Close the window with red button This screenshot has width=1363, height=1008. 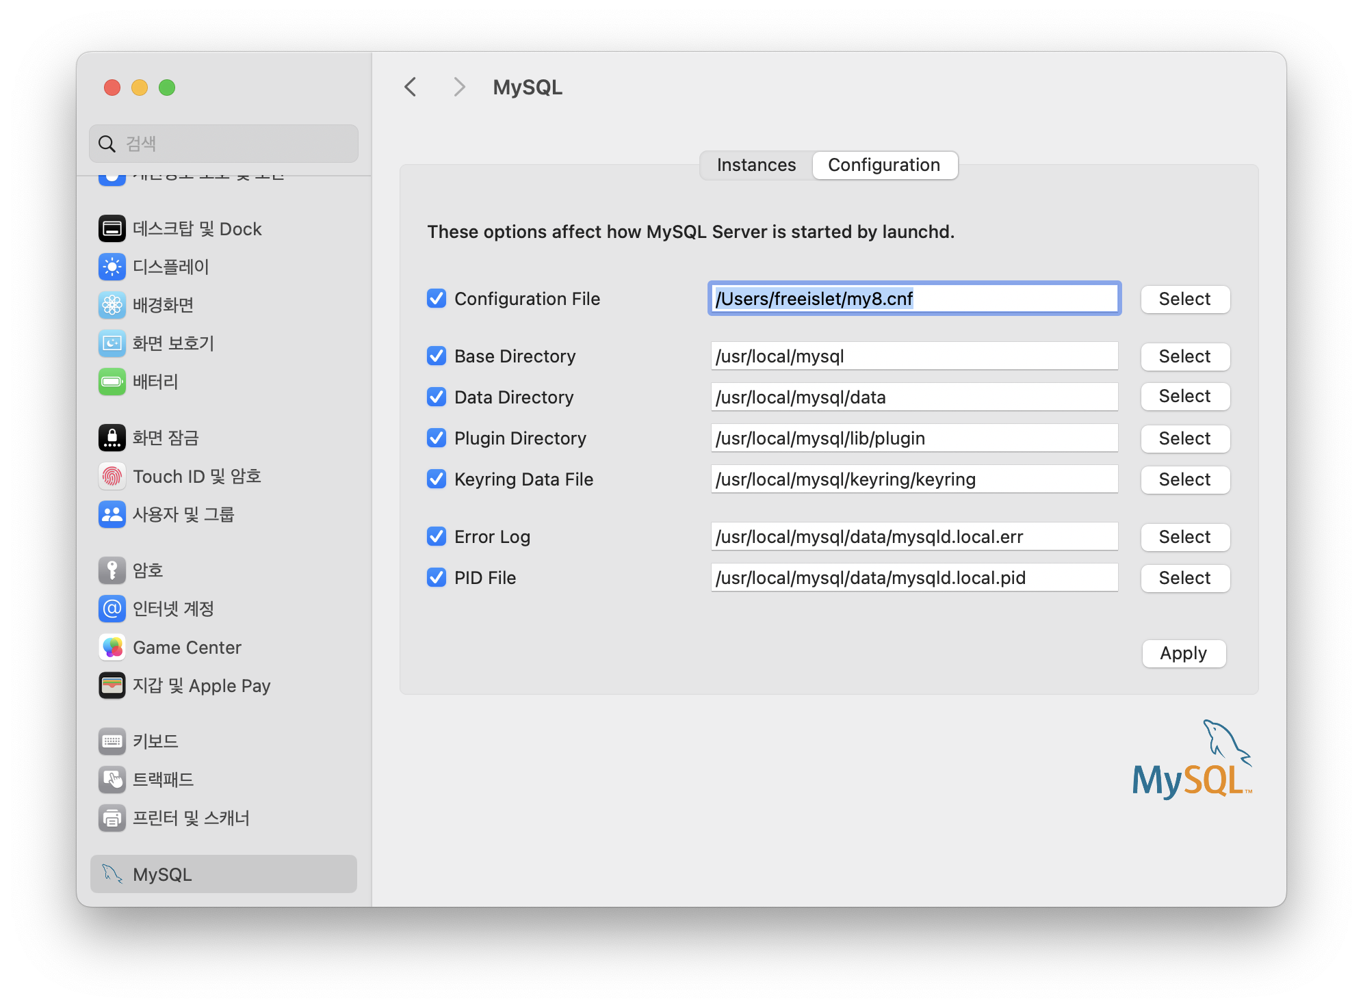pos(112,88)
